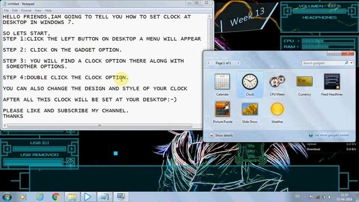This screenshot has width=359, height=202.
Task: Click Notepad horizontal scrollbar left arrow
Action: coord(4,125)
